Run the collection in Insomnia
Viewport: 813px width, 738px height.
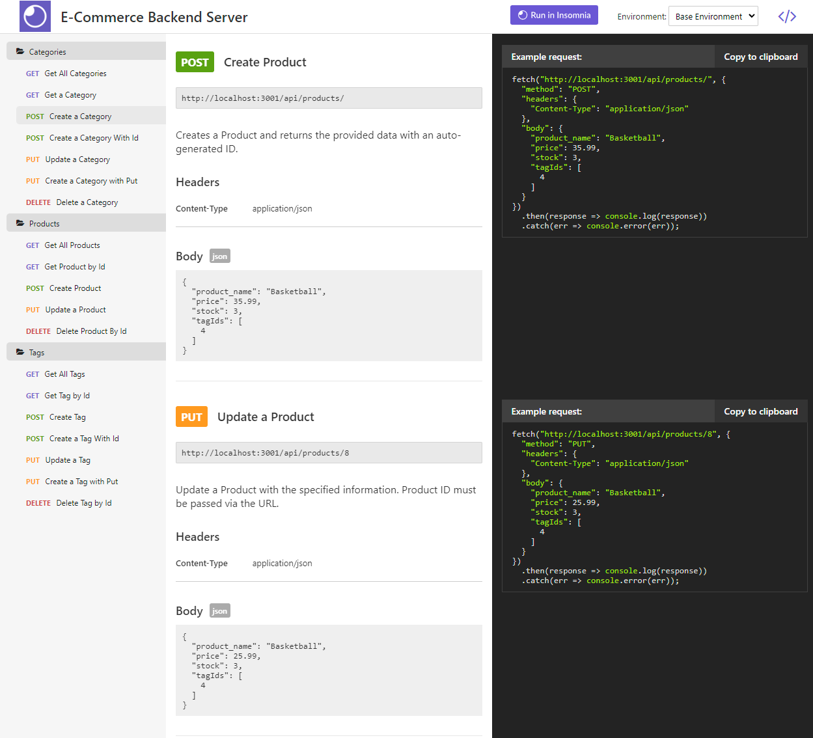click(554, 15)
